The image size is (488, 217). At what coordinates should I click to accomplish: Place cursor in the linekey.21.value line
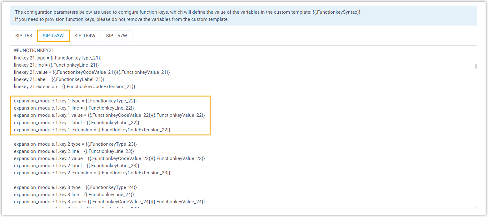tap(92, 72)
